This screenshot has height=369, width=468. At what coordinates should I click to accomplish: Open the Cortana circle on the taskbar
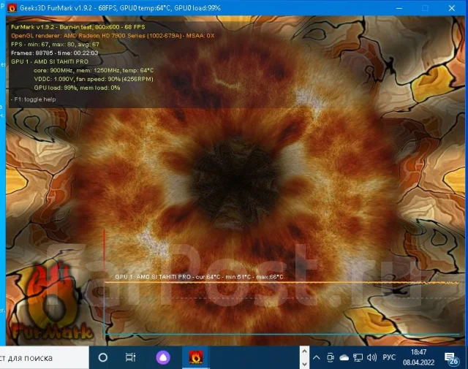(103, 357)
